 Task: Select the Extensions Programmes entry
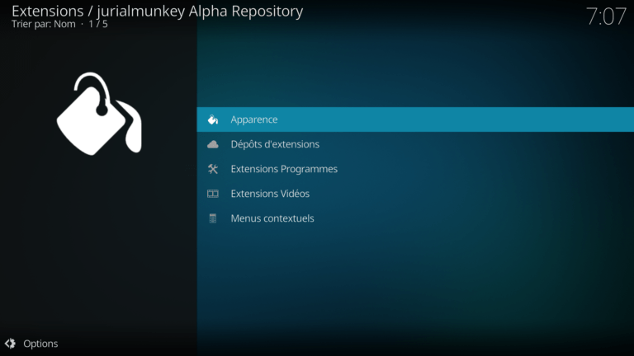tap(284, 169)
